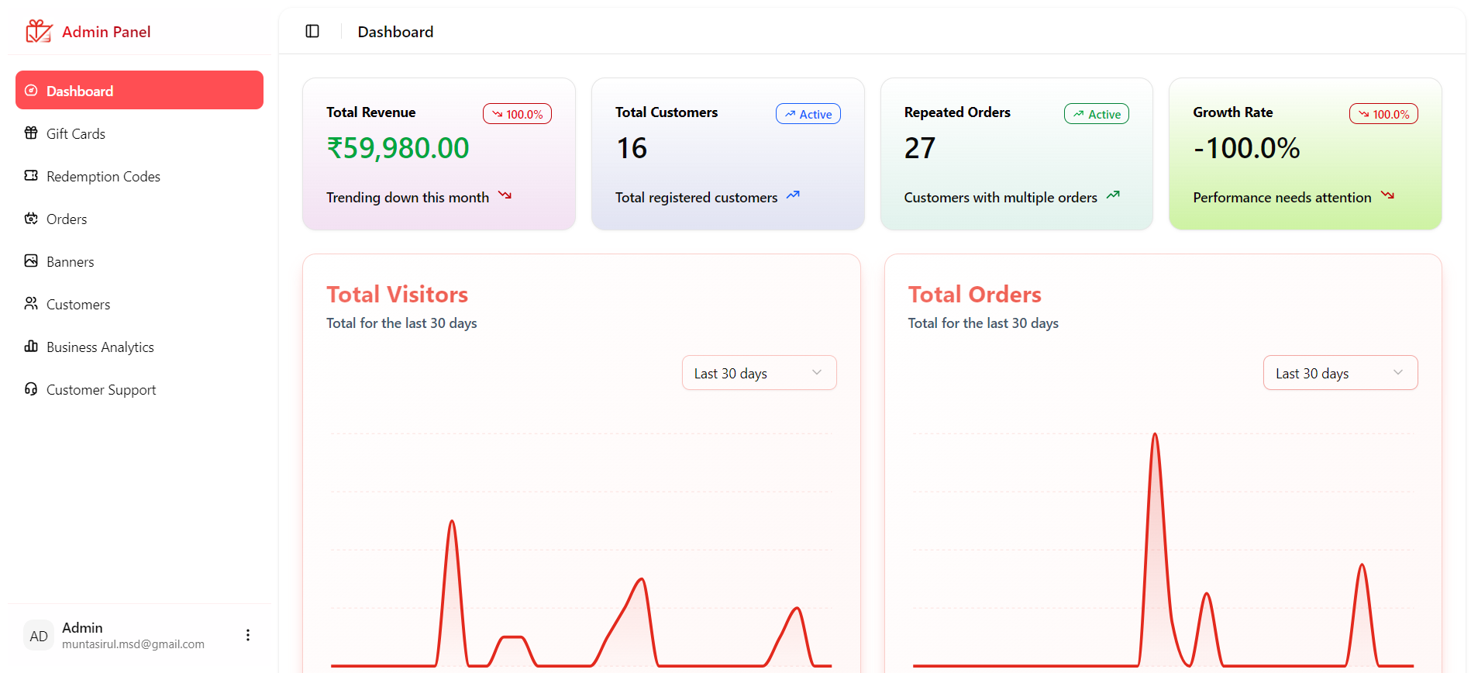Open Business Analytics page
This screenshot has height=673, width=1471.
140,347
